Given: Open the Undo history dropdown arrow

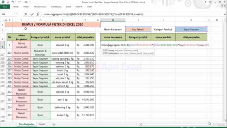Looking at the screenshot, I should pyautogui.click(x=15, y=2).
